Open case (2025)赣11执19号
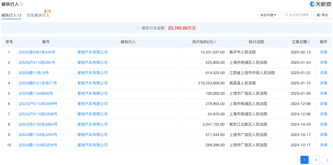 click(x=34, y=73)
